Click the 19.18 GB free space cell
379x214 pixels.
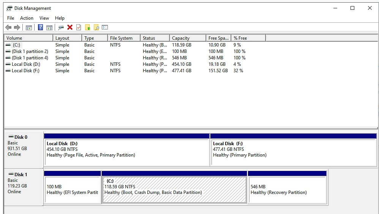pyautogui.click(x=217, y=64)
